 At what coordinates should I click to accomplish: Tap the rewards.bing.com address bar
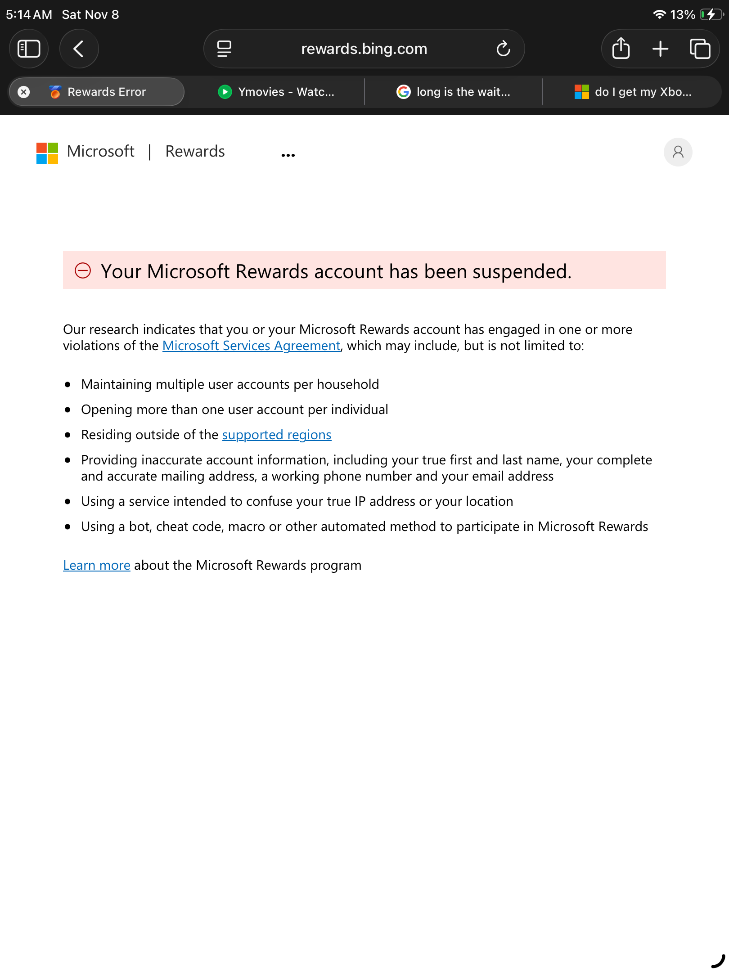[364, 49]
